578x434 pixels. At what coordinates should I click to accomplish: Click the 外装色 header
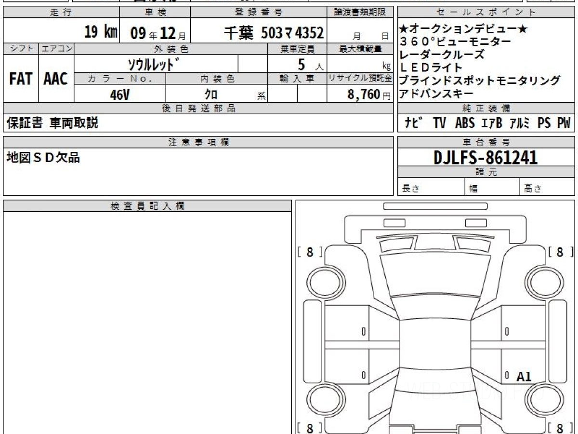coord(171,49)
